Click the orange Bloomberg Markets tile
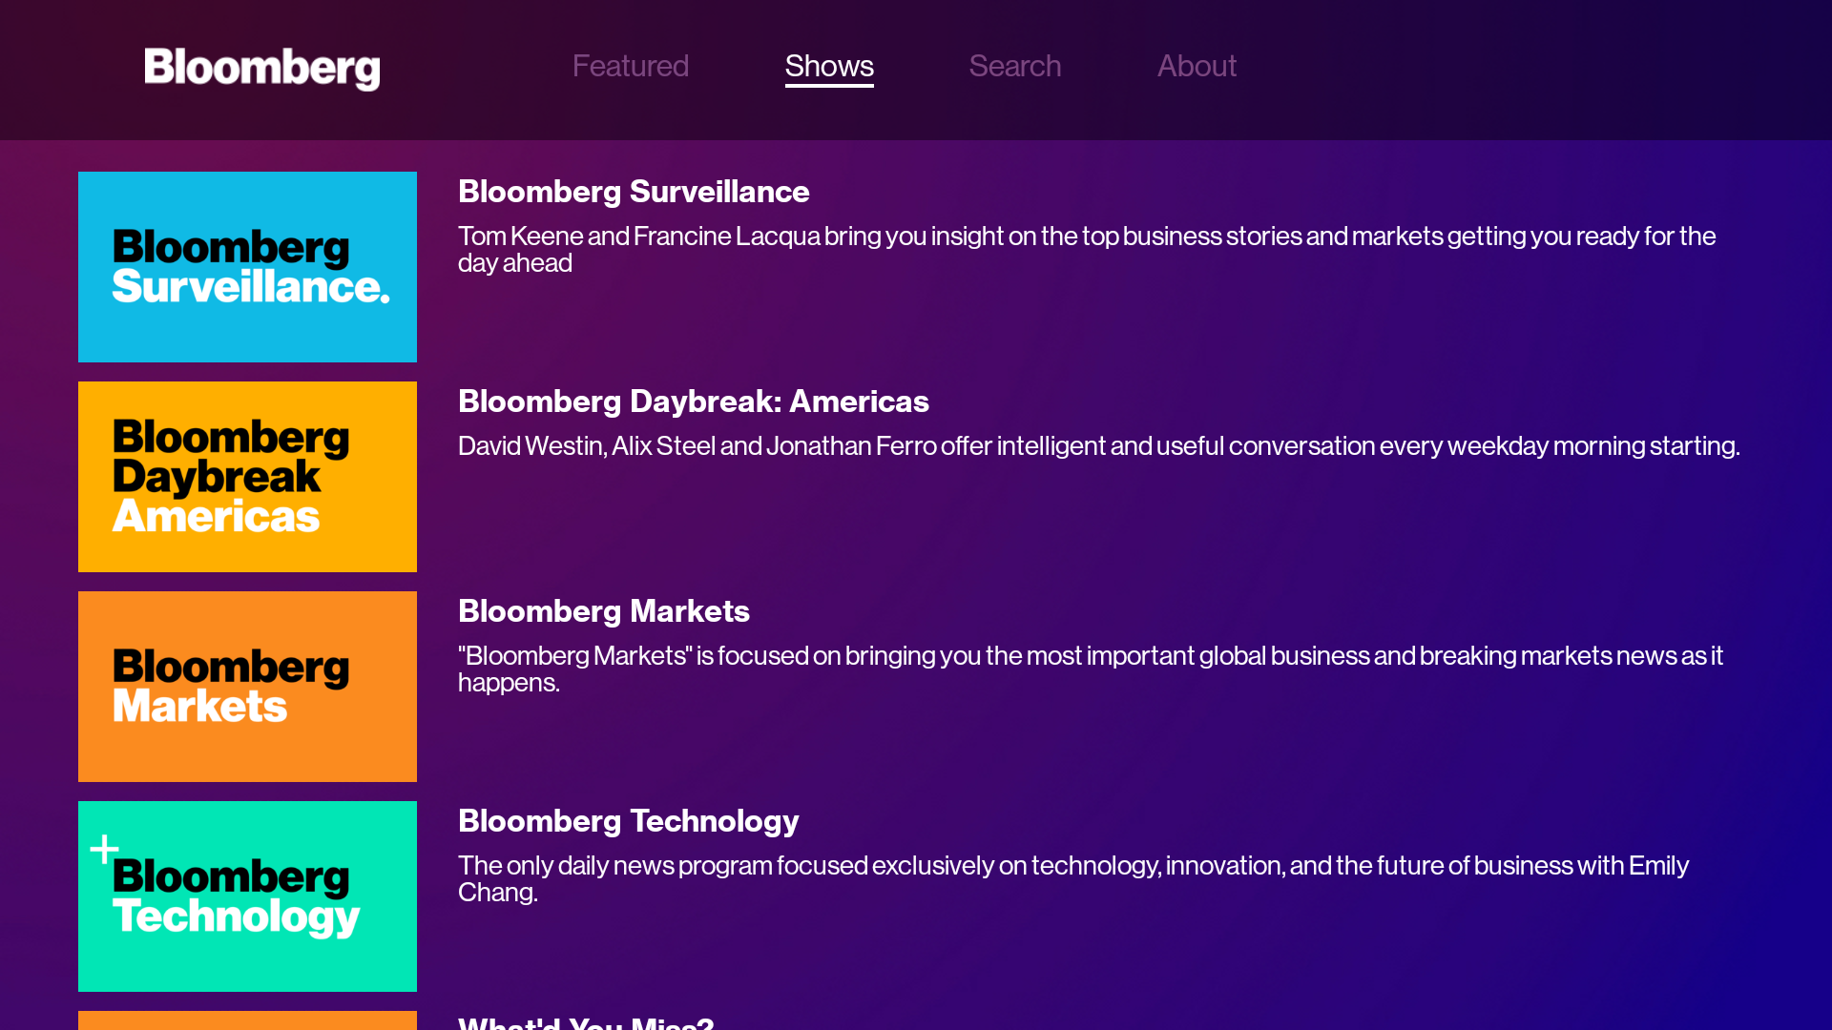The width and height of the screenshot is (1832, 1030). 247,686
